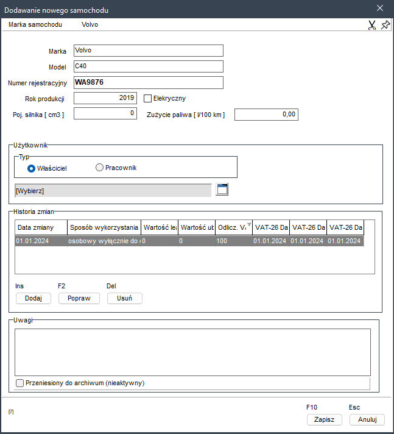Click the scissors icon in header

372,25
